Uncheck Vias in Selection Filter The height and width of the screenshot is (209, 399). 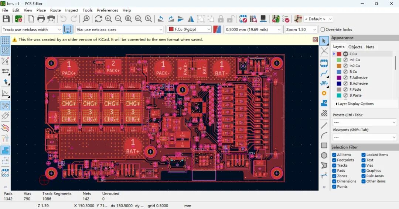364,166
